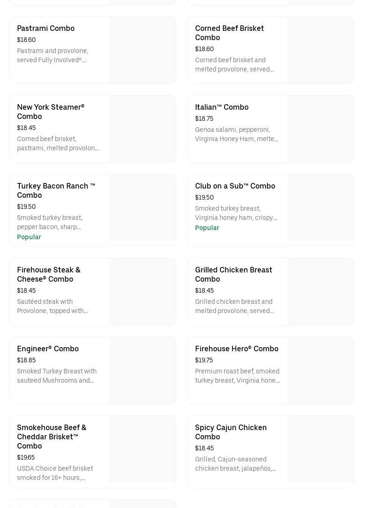Open the Pastrami Combo item
This screenshot has height=508, width=370.
pyautogui.click(x=46, y=29)
